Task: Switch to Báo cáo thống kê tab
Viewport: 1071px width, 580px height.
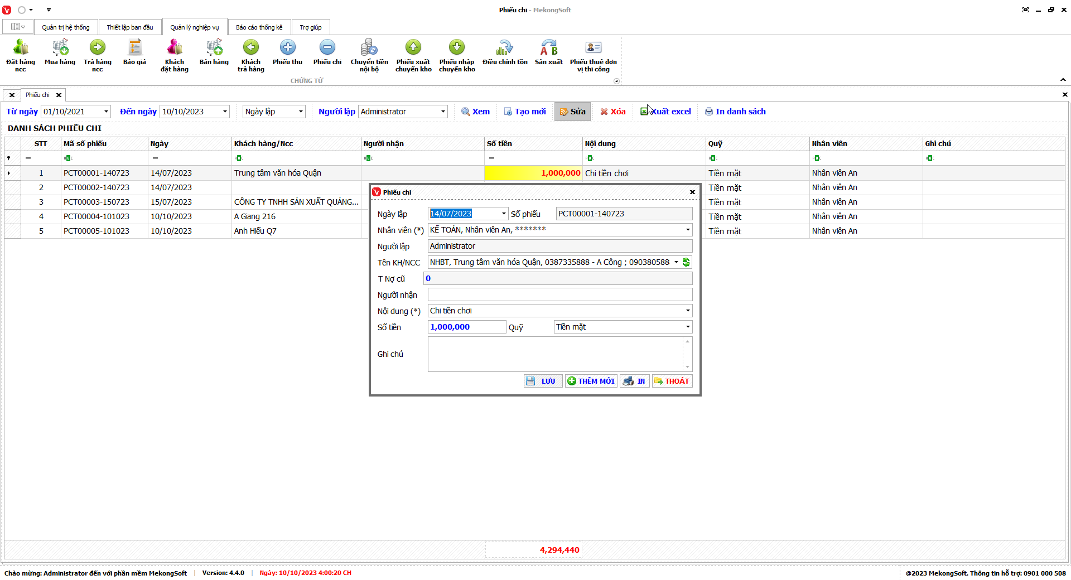Action: (x=259, y=27)
